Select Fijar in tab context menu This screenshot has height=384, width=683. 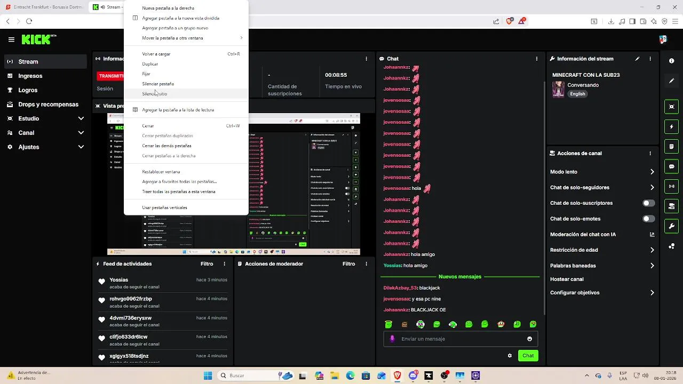point(186,74)
